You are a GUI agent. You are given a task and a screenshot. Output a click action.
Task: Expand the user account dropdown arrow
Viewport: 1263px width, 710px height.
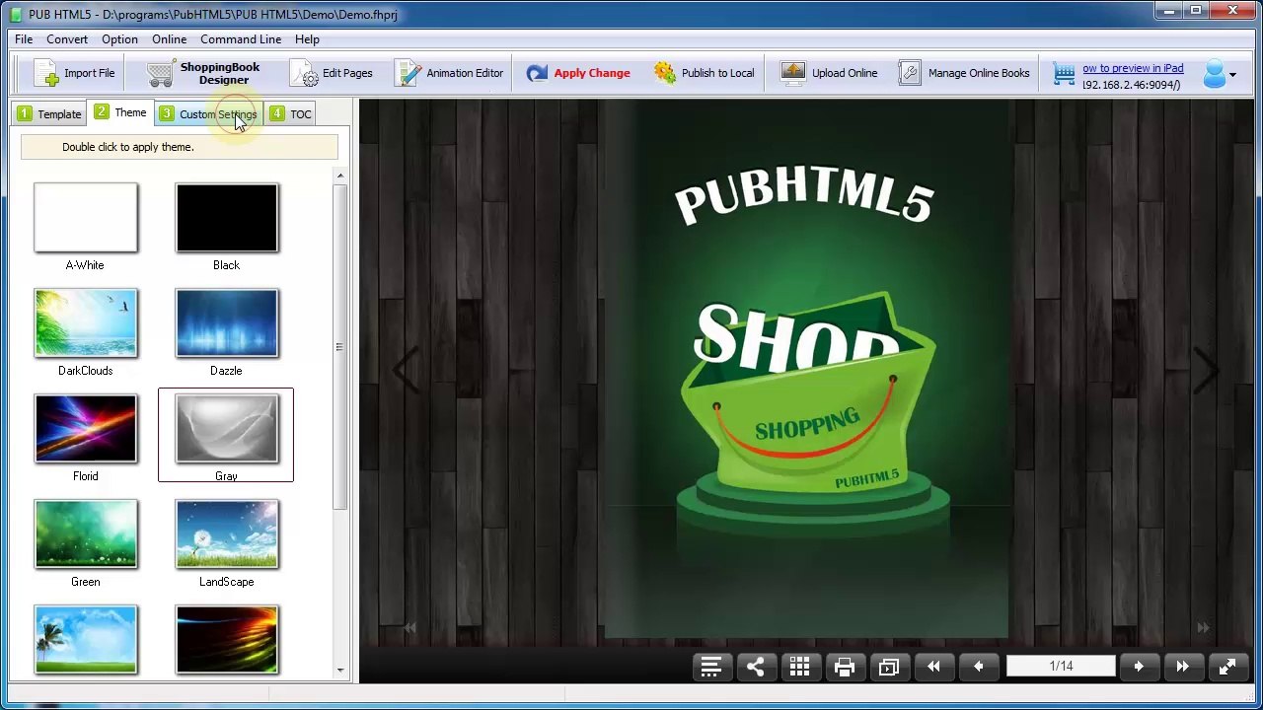coord(1232,75)
